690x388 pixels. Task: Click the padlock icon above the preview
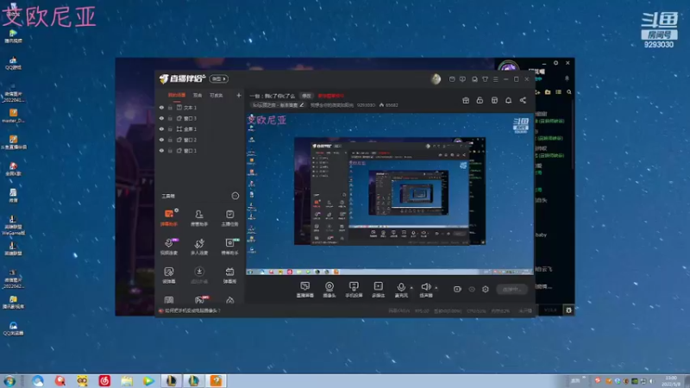(480, 100)
